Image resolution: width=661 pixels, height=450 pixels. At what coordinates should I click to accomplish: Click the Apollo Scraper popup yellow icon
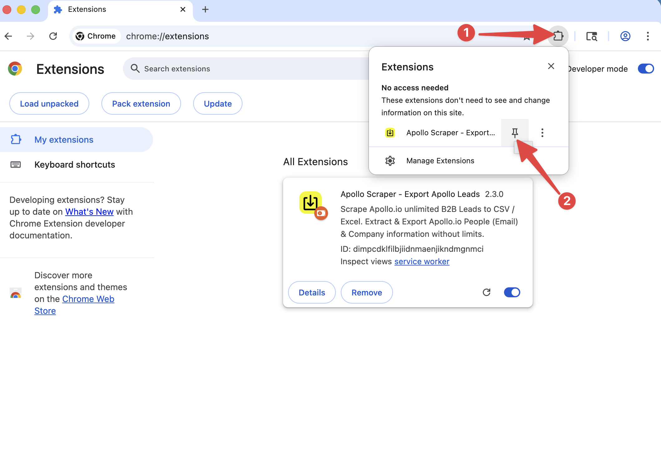point(390,133)
